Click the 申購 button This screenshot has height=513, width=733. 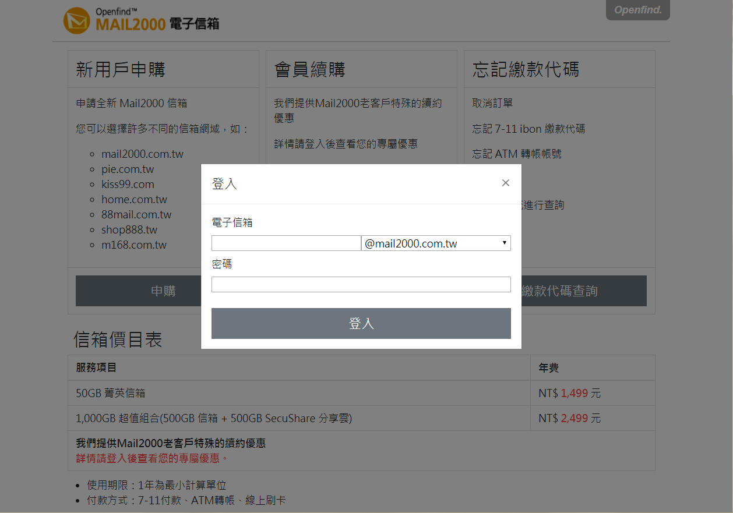tap(139, 291)
